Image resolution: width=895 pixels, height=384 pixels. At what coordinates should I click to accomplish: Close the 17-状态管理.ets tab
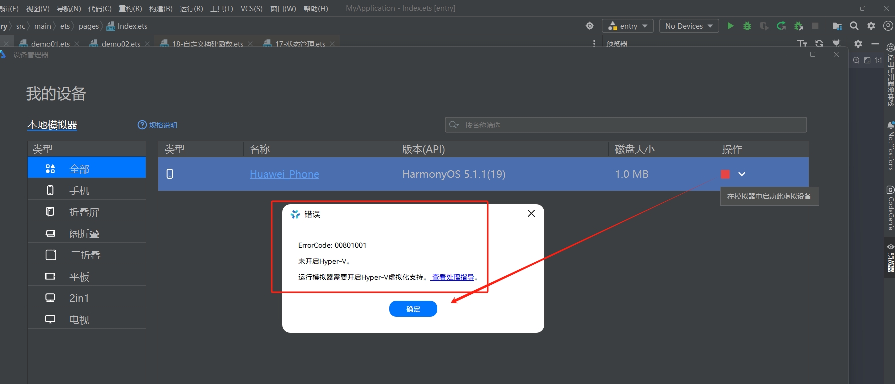coord(332,44)
